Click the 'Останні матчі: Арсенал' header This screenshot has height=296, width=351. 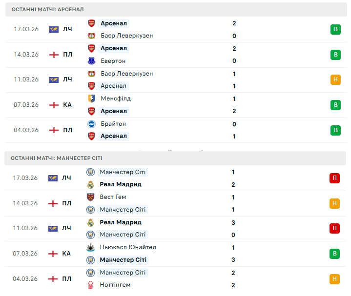coord(48,9)
